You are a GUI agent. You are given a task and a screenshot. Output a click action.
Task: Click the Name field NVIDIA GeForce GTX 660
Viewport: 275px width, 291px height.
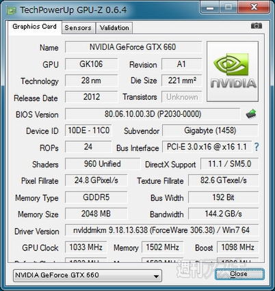tap(133, 47)
